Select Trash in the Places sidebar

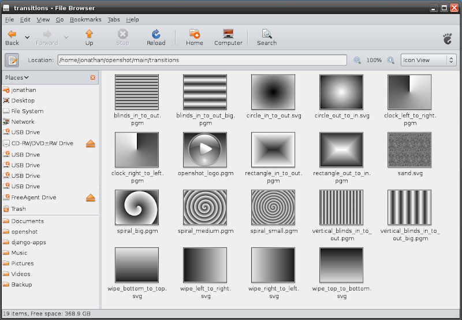coord(18,209)
